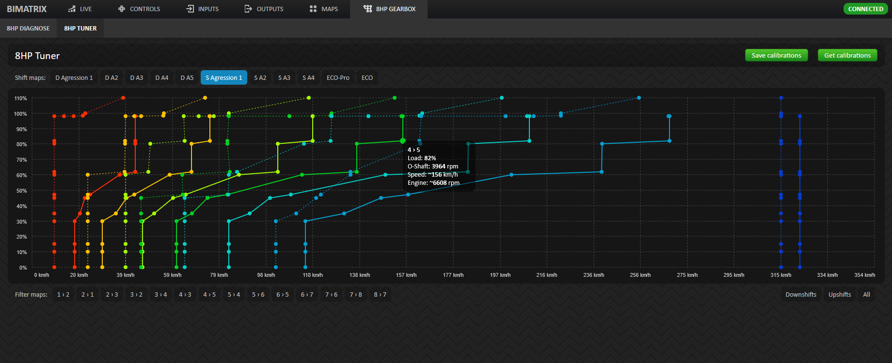This screenshot has width=892, height=363.
Task: Select the 8HP Tuner tab
Action: (x=80, y=29)
